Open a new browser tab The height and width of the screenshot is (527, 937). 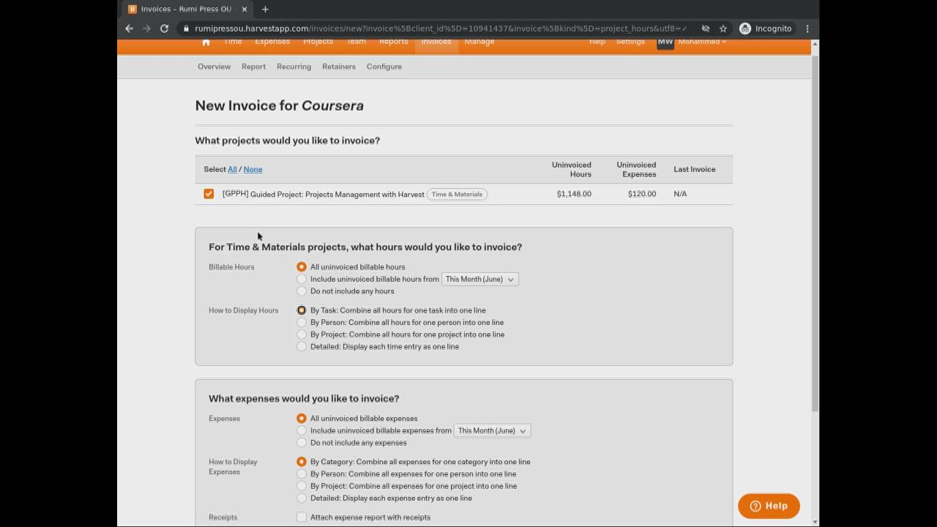(x=265, y=9)
